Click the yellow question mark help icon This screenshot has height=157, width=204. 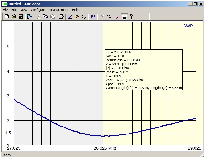coord(131,17)
